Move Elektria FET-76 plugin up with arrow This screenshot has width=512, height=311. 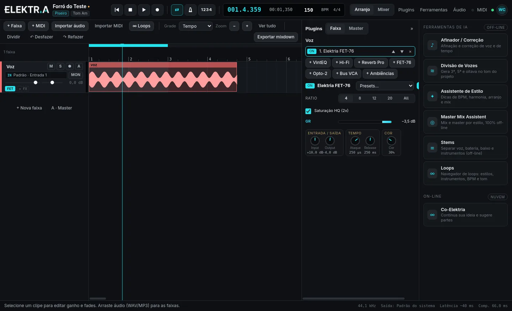[x=393, y=52]
